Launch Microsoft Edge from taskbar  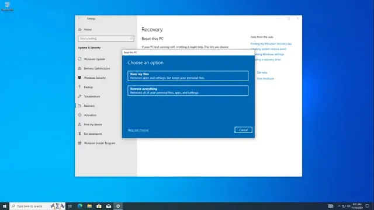[80, 206]
